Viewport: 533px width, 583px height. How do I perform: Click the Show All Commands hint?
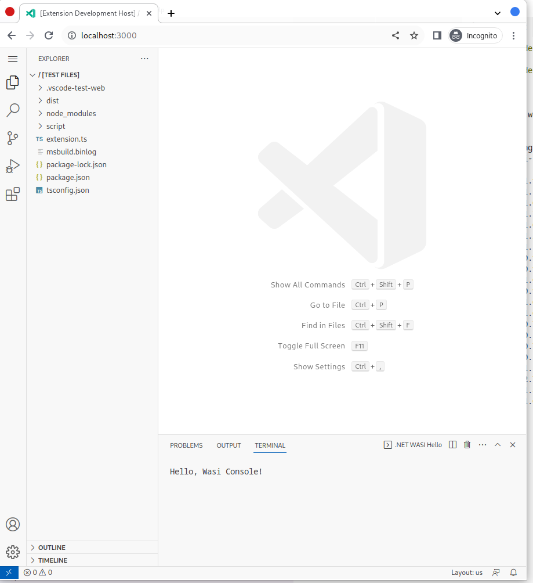click(x=307, y=285)
